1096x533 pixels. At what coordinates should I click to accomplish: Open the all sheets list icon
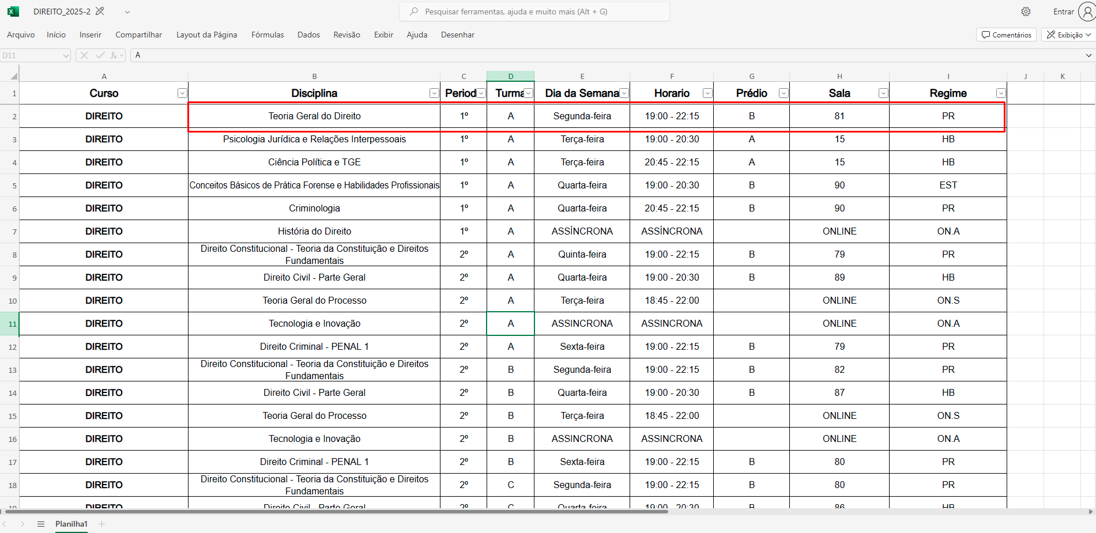41,524
